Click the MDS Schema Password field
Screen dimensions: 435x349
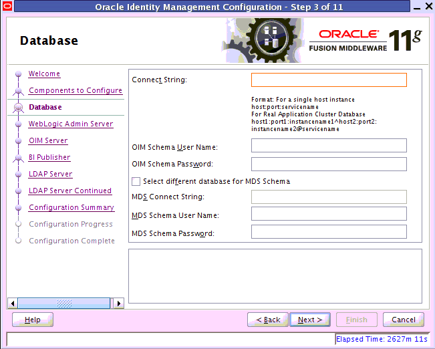coord(329,231)
